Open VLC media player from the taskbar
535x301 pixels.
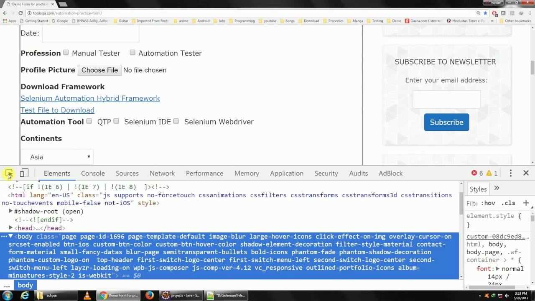coord(87,296)
